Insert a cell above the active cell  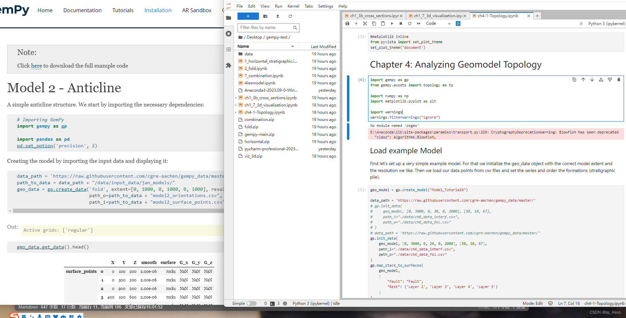601,79
